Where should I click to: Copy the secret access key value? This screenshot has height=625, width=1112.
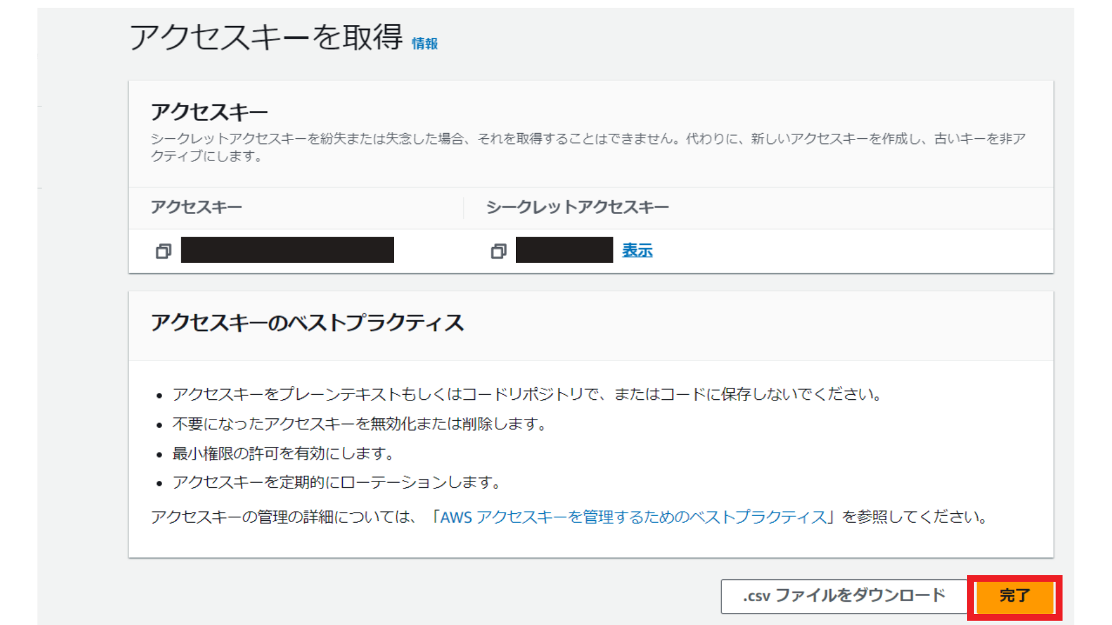click(498, 251)
